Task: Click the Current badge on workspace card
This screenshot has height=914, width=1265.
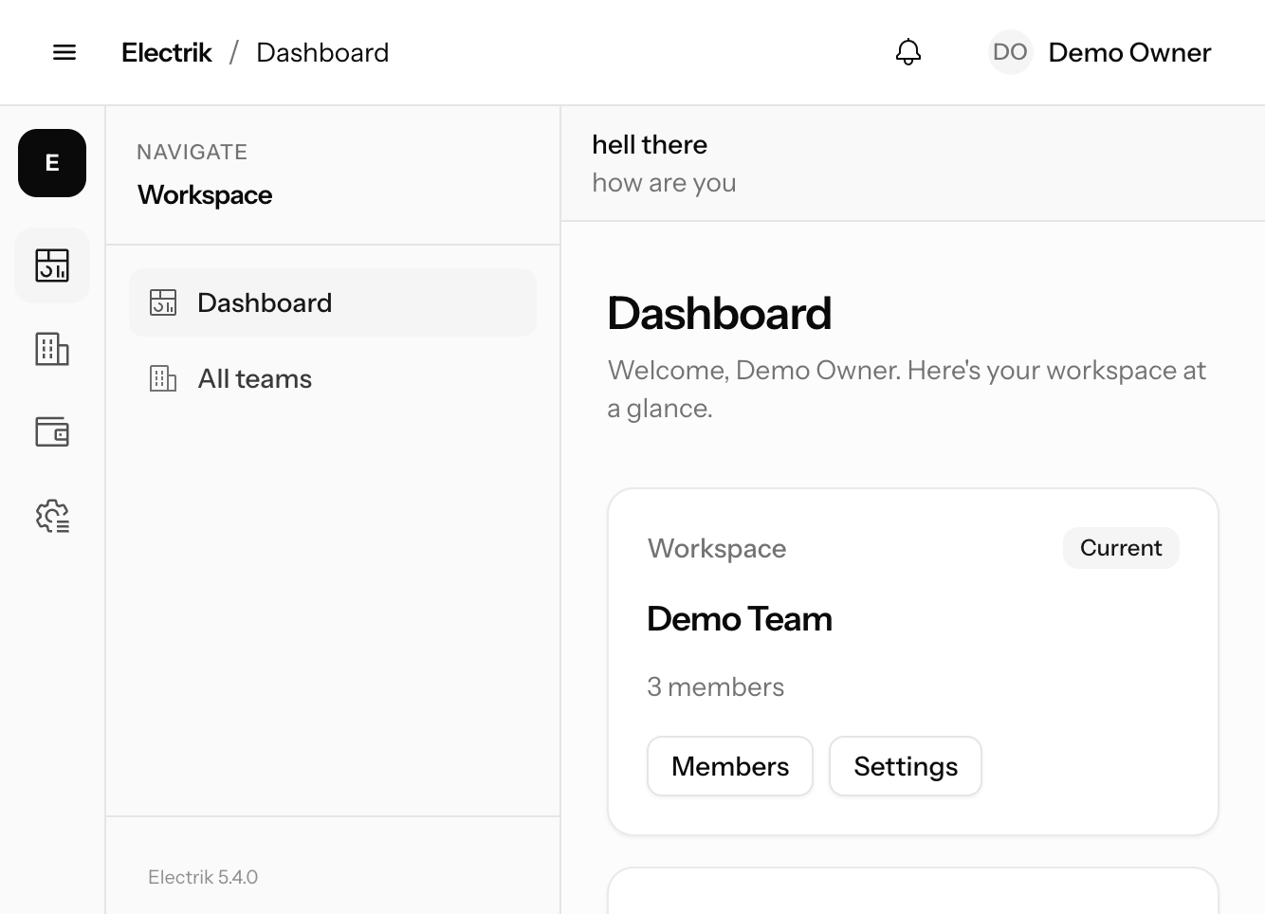Action: (1121, 548)
